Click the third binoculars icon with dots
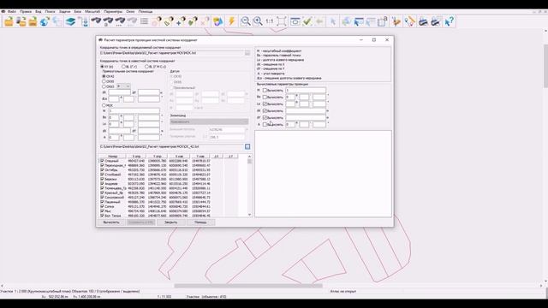Image resolution: width=548 pixels, height=308 pixels. (x=120, y=21)
